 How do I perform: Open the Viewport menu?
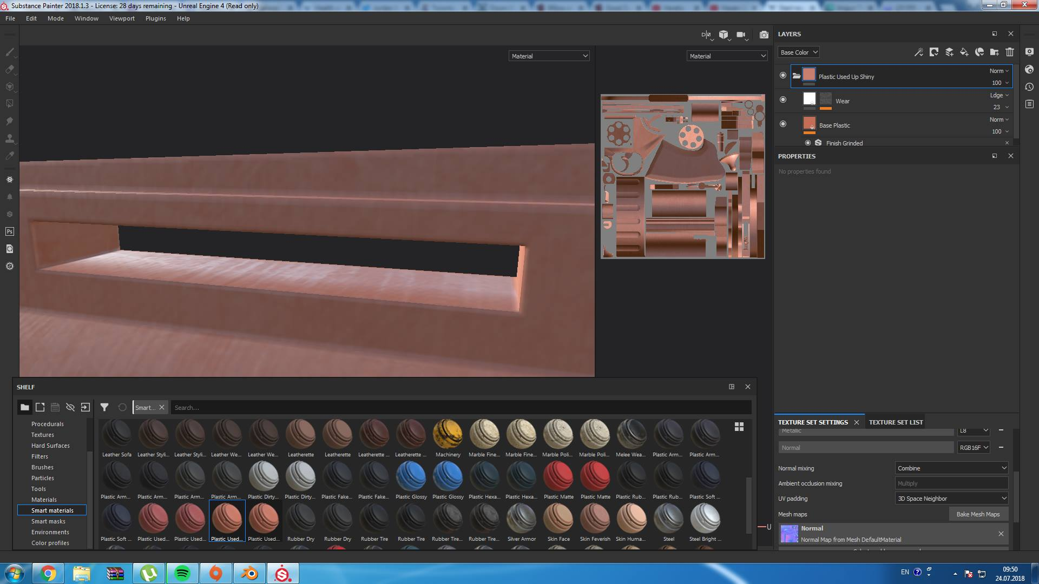(122, 18)
